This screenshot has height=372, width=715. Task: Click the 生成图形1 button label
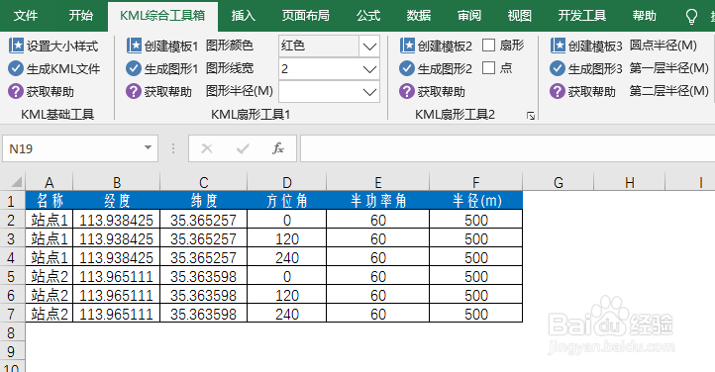coord(171,69)
